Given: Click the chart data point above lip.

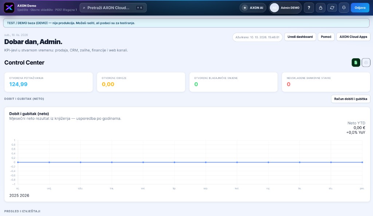Looking at the screenshot, I should (174, 162).
